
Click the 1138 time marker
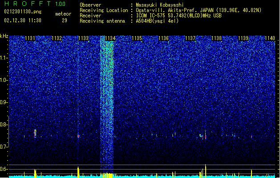click(216, 38)
